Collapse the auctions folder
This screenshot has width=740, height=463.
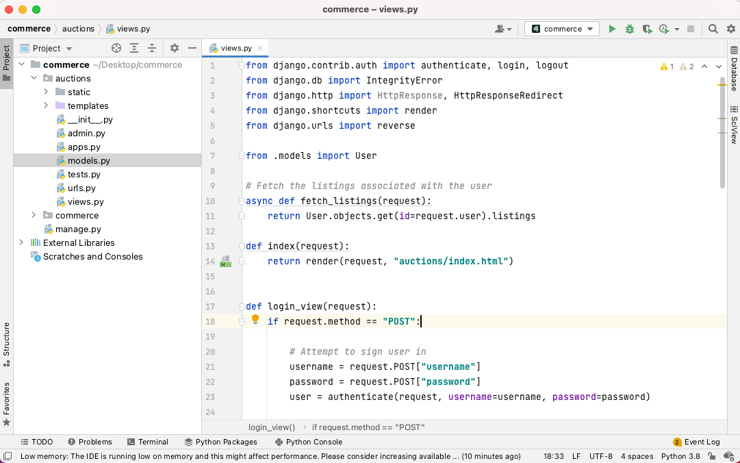coord(32,78)
